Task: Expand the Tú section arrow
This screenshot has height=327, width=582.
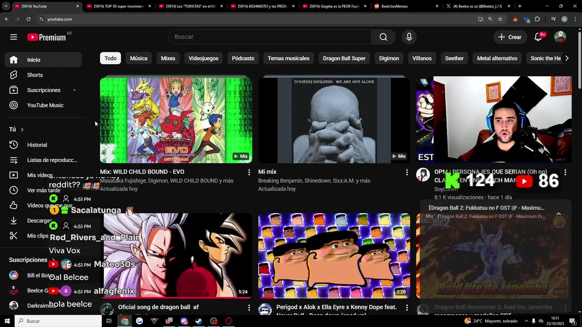Action: click(22, 130)
